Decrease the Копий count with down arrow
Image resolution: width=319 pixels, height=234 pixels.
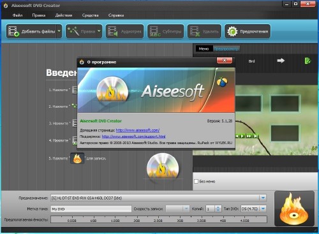click(218, 210)
